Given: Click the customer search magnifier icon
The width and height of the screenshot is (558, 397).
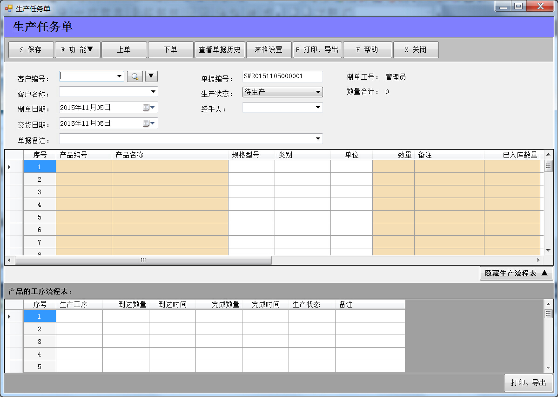Looking at the screenshot, I should (135, 76).
